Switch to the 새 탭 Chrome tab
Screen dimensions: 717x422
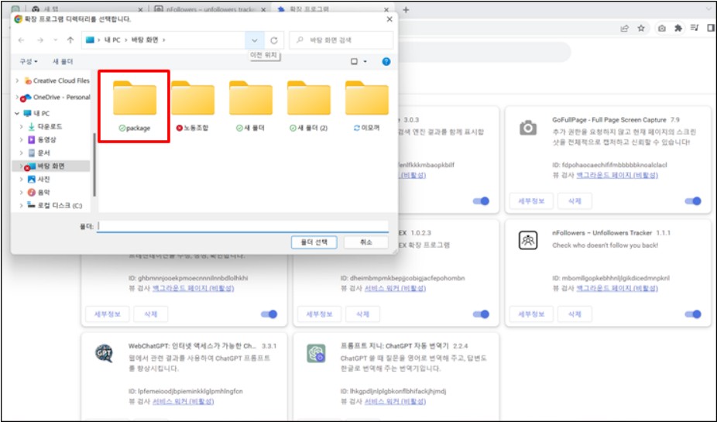click(x=85, y=9)
